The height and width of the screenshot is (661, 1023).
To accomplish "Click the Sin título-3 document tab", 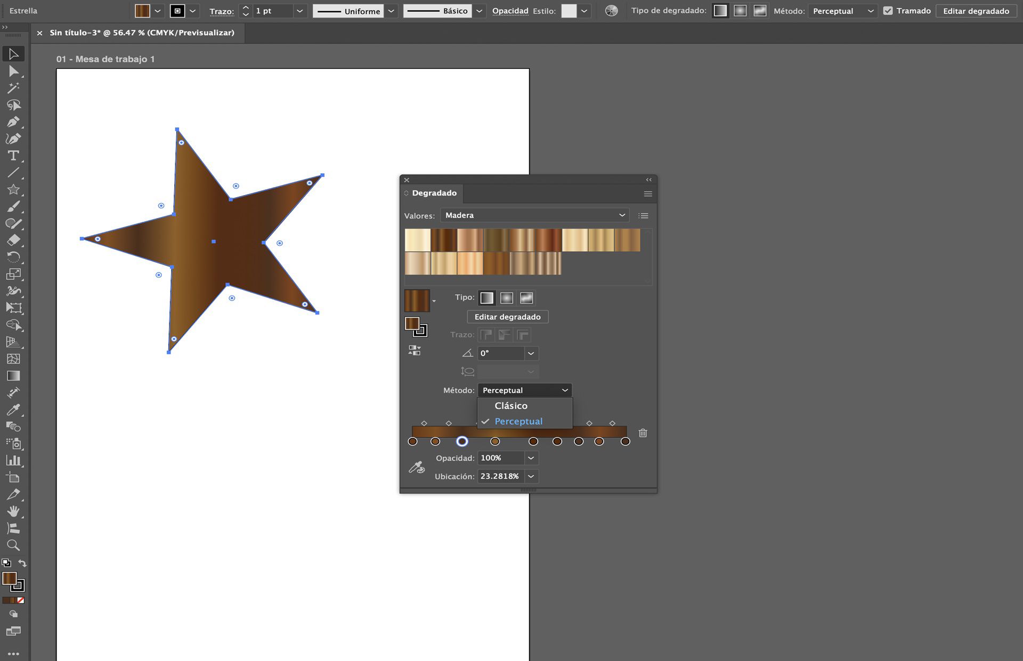I will 141,33.
